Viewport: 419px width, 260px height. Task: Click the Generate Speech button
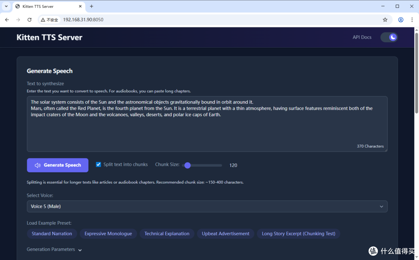[58, 165]
